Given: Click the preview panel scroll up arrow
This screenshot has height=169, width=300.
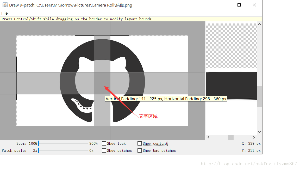Looking at the screenshot, I should 259,24.
